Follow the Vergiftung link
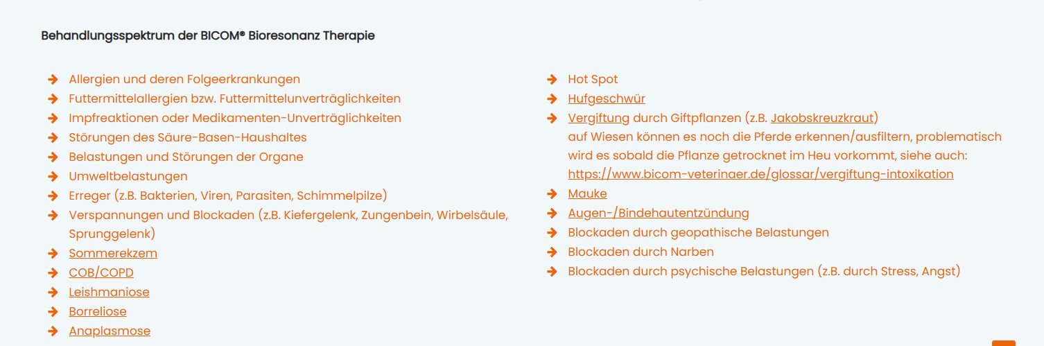The image size is (1044, 346). [598, 119]
